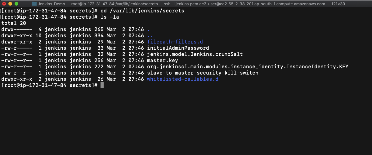This screenshot has width=372, height=155.
Task: Click the filepath-filters.d directory name
Action: point(175,42)
